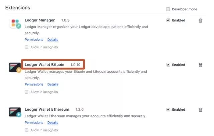This screenshot has height=136, width=214.
Task: Open Permissions for Ledger Manager
Action: pos(34,40)
